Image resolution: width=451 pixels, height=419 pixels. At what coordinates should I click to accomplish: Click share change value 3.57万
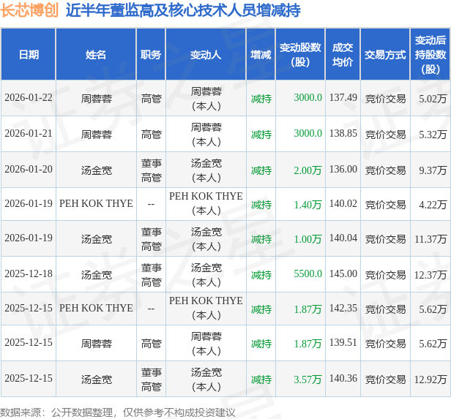pyautogui.click(x=307, y=380)
